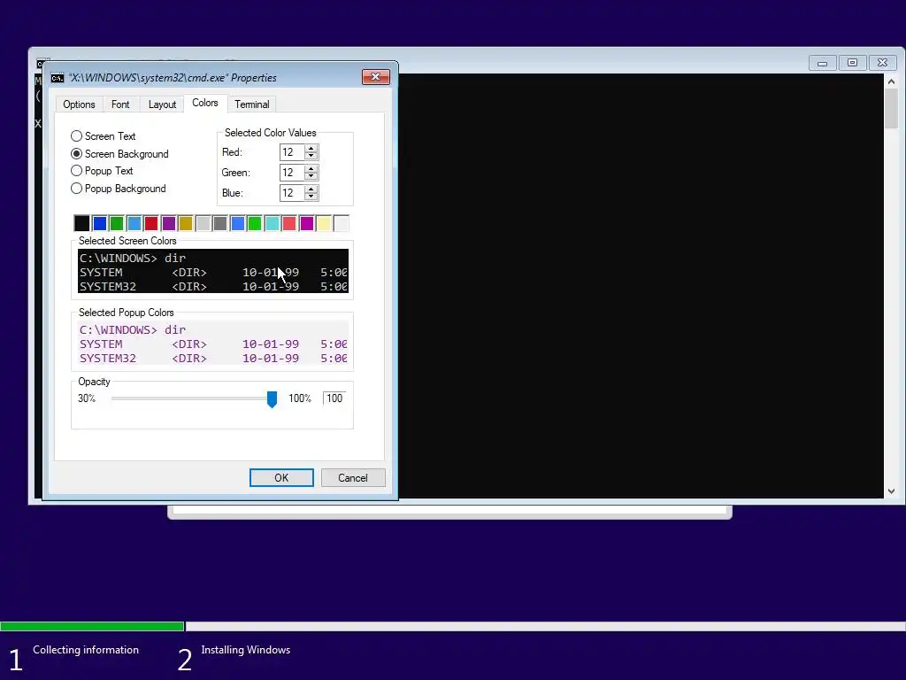
Task: Pick the black color swatch
Action: point(82,223)
